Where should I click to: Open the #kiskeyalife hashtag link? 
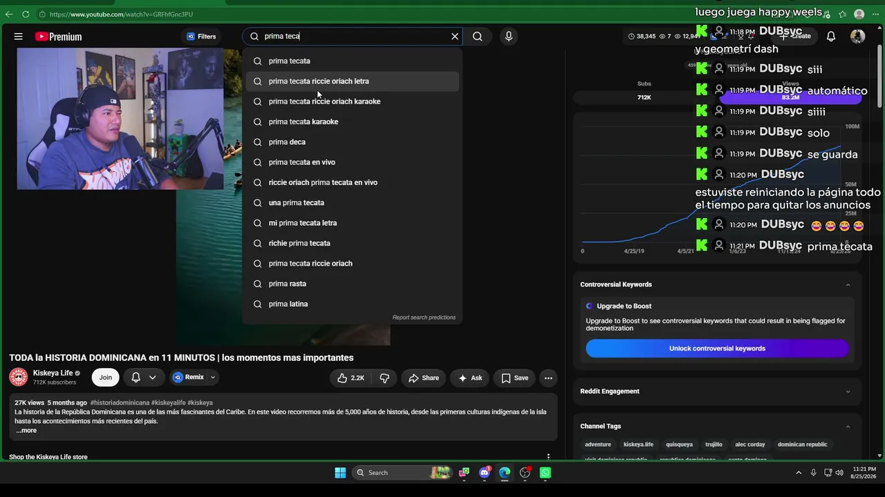pyautogui.click(x=169, y=402)
